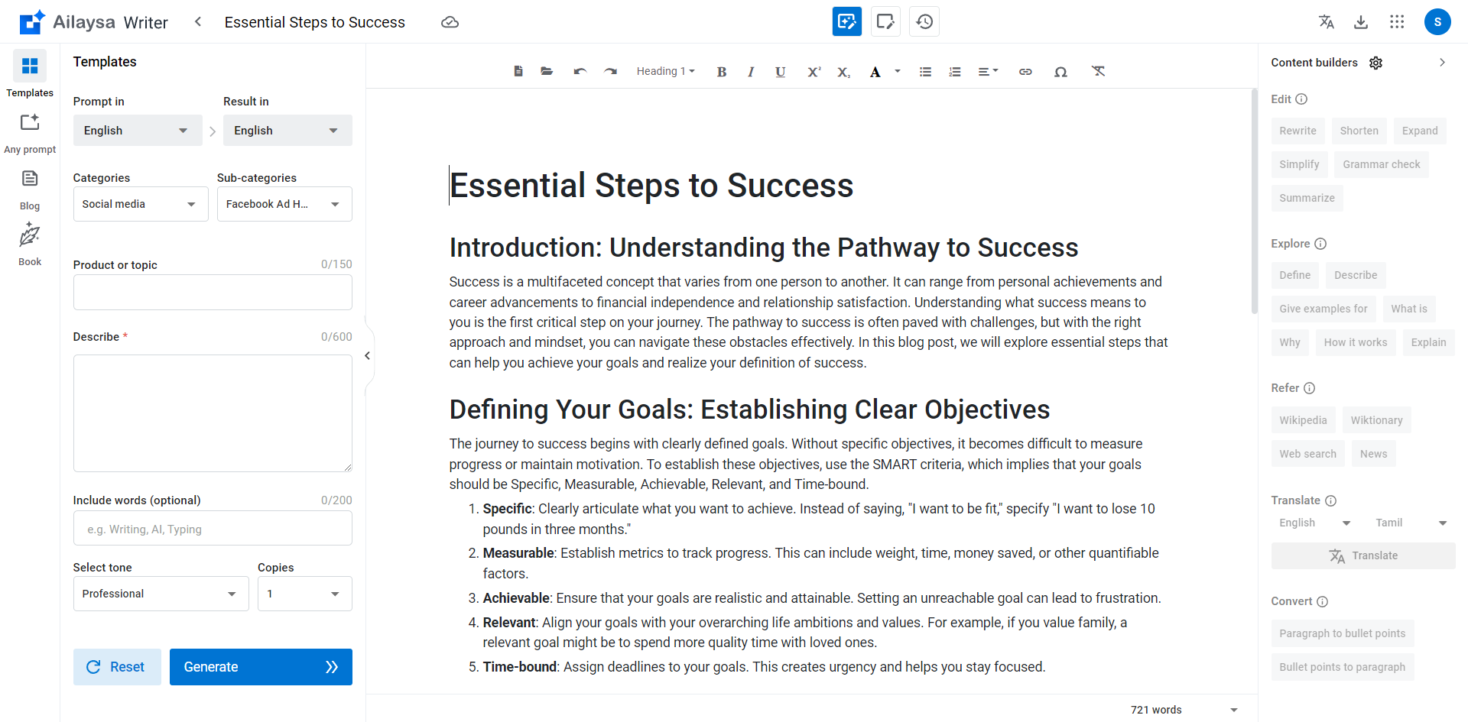
Task: Select the AI writing mode icon
Action: point(847,21)
